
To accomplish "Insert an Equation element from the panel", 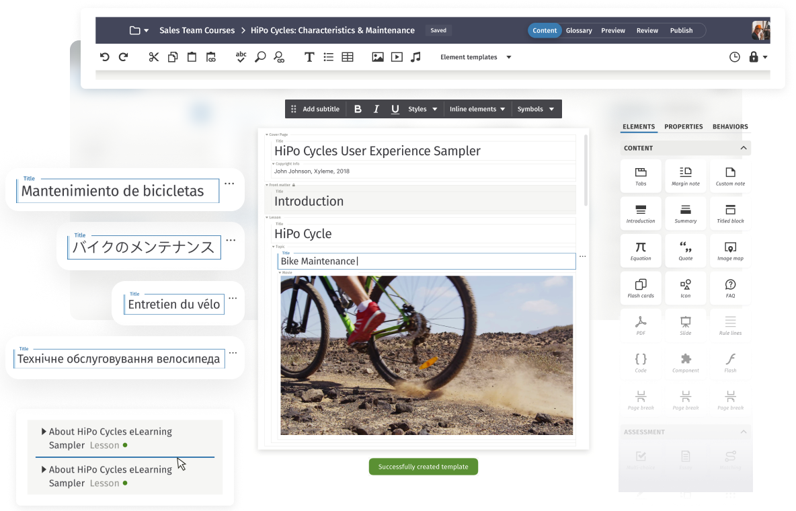I will (641, 250).
